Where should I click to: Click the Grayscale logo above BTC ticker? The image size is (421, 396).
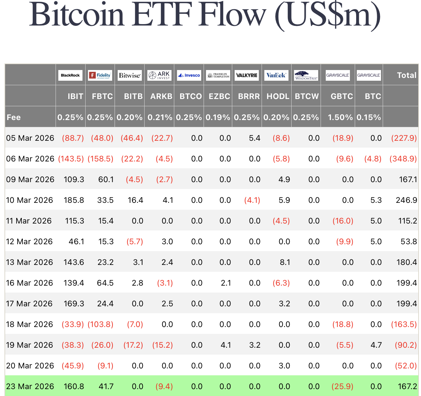coord(369,75)
